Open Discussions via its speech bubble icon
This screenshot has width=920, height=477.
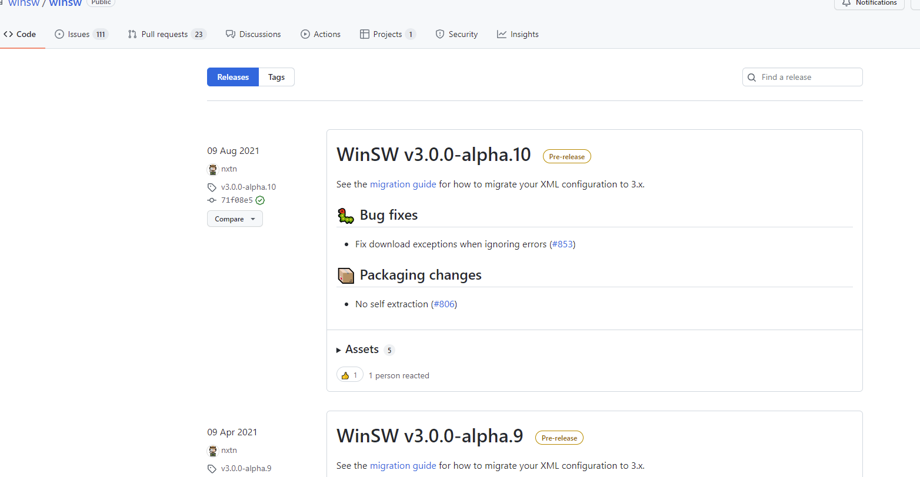pos(231,33)
